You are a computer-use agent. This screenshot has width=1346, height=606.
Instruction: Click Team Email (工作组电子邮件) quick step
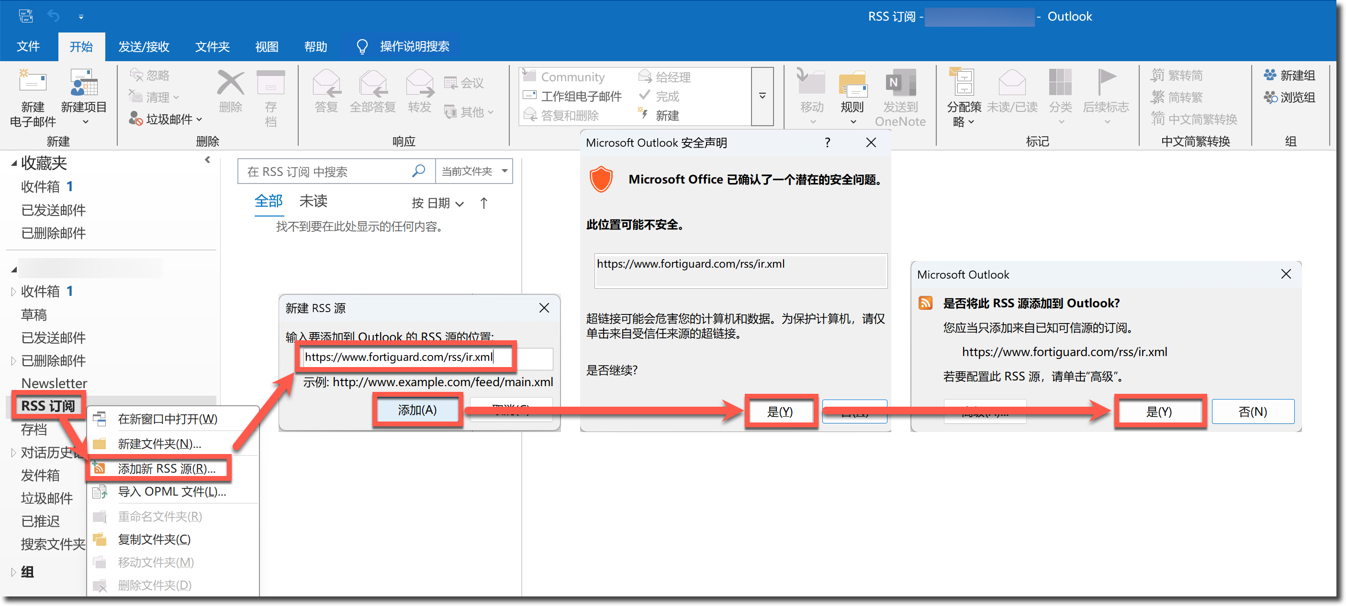click(572, 96)
